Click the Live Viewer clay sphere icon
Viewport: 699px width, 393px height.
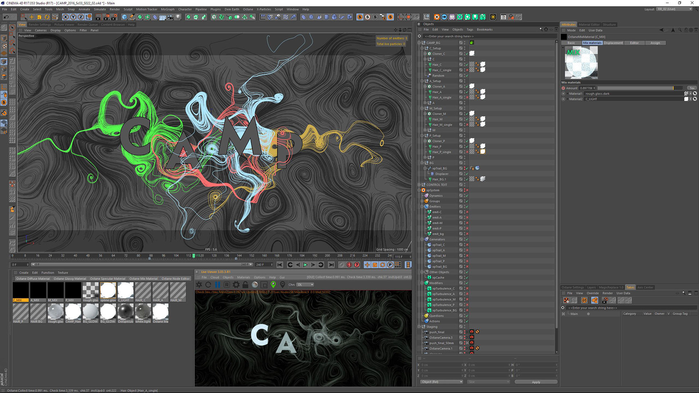(x=255, y=285)
